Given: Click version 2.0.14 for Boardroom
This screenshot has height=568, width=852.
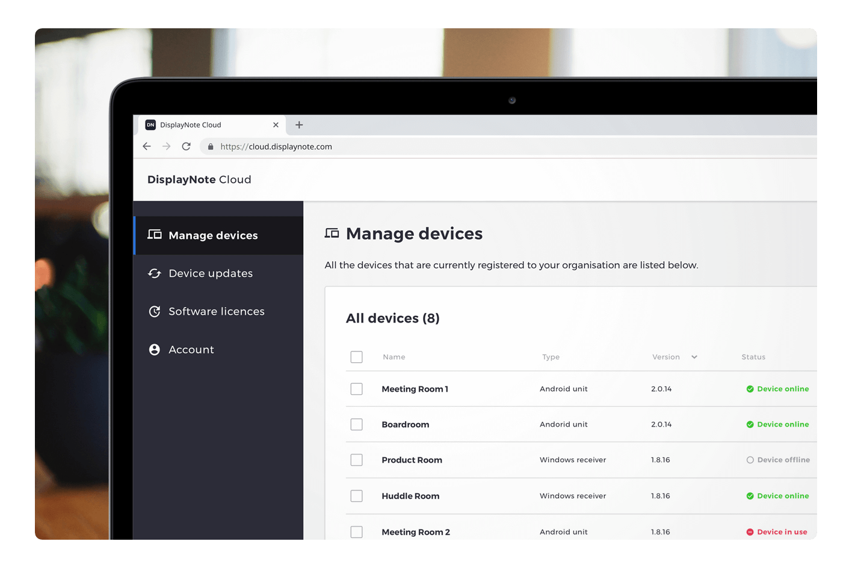Looking at the screenshot, I should [661, 424].
